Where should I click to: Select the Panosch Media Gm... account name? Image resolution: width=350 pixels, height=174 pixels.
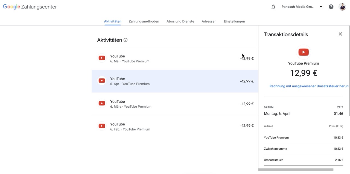(x=298, y=7)
